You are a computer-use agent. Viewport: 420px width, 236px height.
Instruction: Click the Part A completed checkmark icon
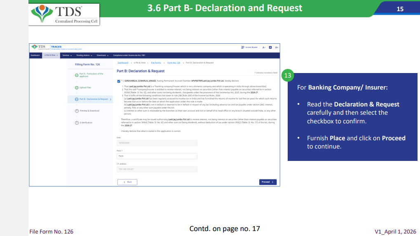click(77, 75)
